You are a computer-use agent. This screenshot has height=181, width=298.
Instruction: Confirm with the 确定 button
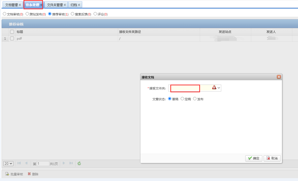[x=254, y=158]
